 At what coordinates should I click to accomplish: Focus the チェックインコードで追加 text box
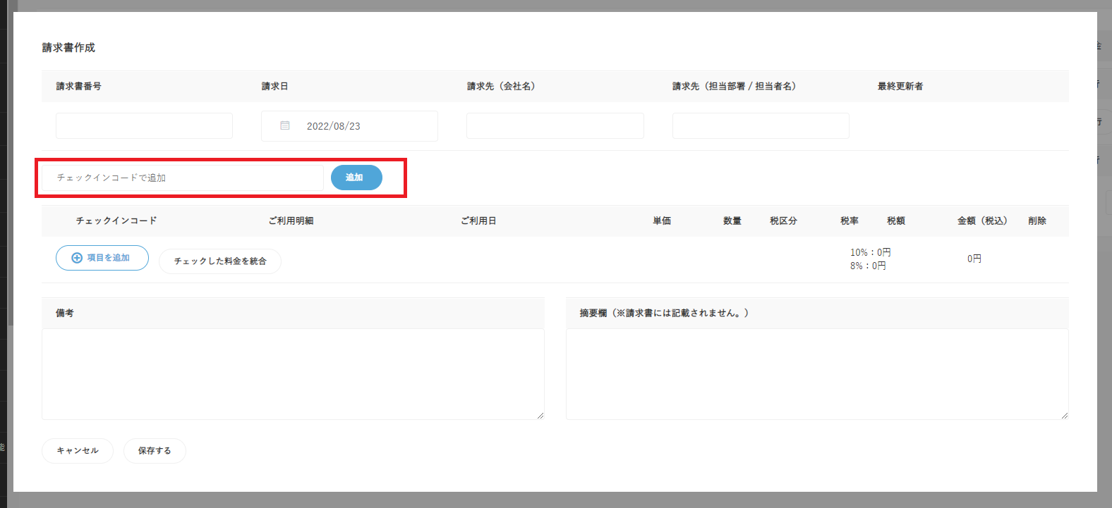(x=183, y=178)
